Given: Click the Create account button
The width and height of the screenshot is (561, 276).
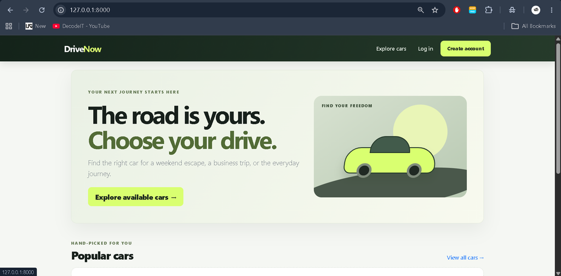Looking at the screenshot, I should pos(466,49).
